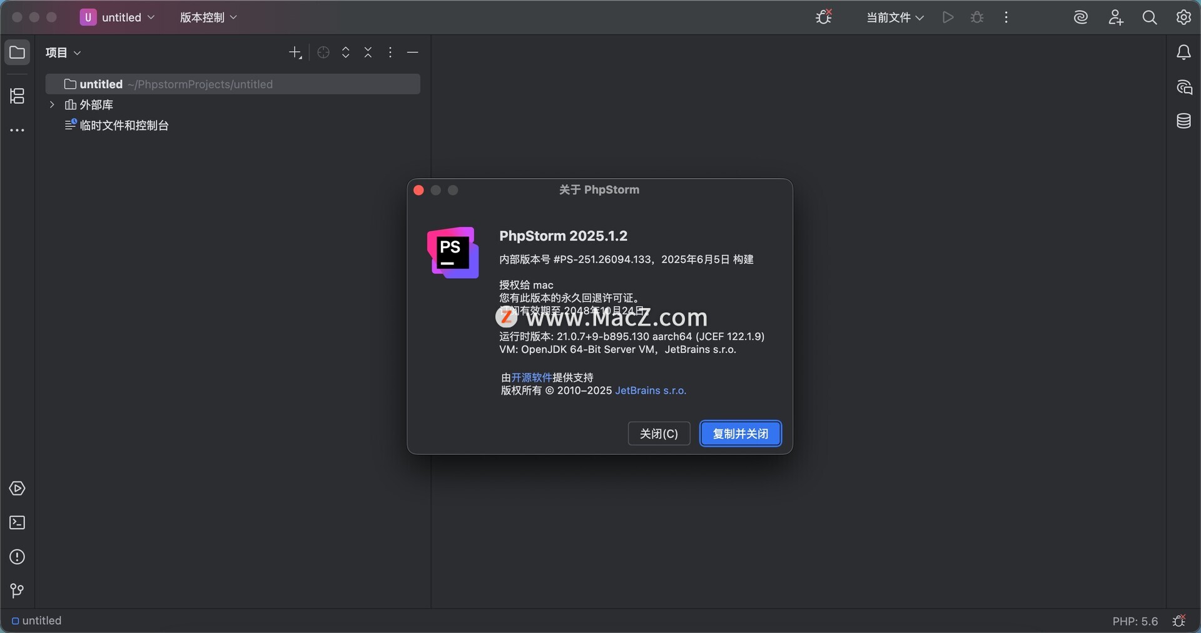Open IDE settings gear icon
Image resolution: width=1201 pixels, height=633 pixels.
click(x=1183, y=17)
